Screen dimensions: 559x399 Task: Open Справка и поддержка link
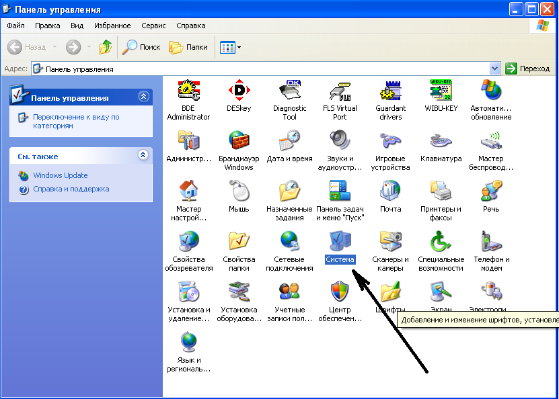[71, 189]
